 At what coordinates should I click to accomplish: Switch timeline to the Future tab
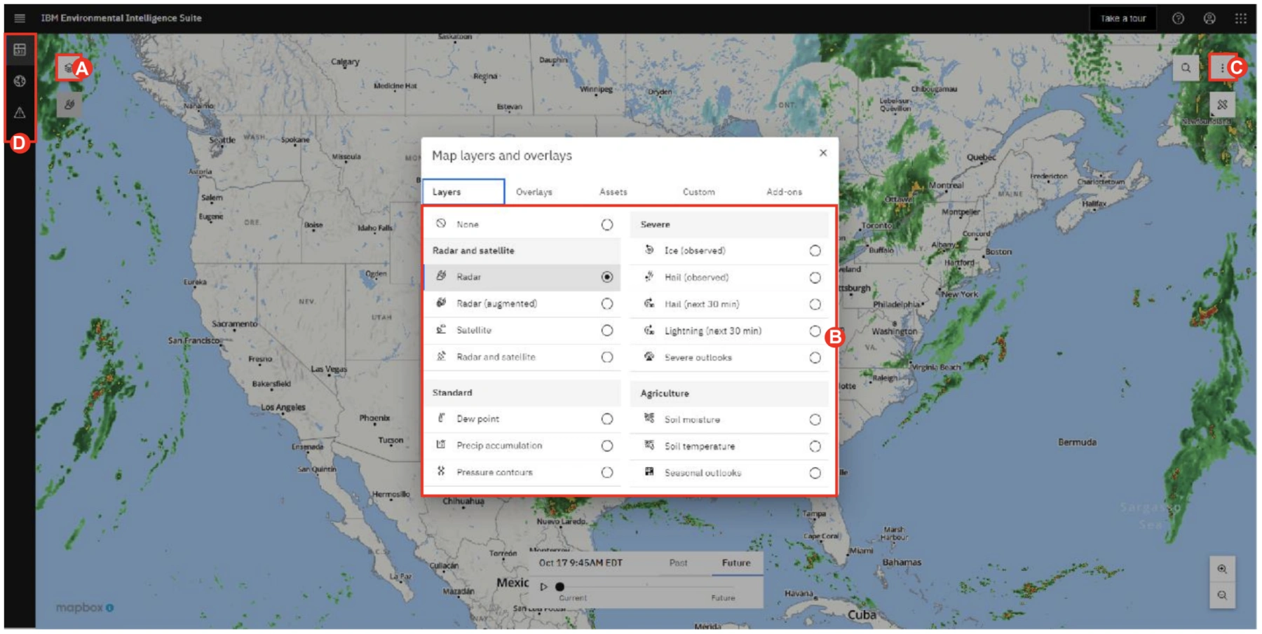click(x=736, y=563)
